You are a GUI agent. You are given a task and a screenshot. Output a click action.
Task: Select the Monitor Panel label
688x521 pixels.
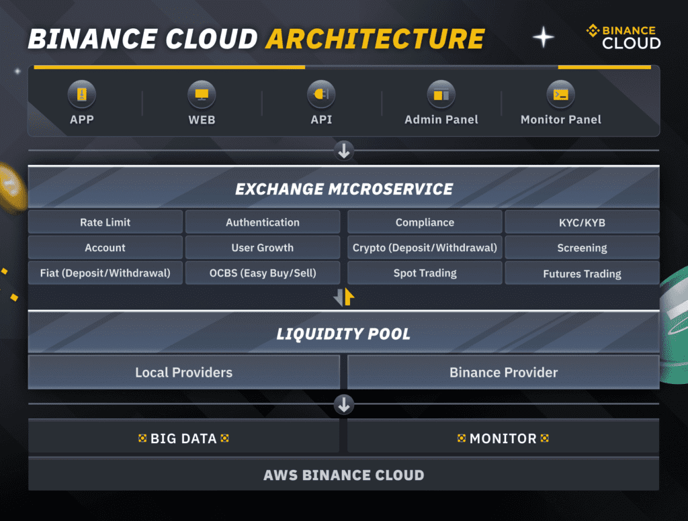click(561, 120)
